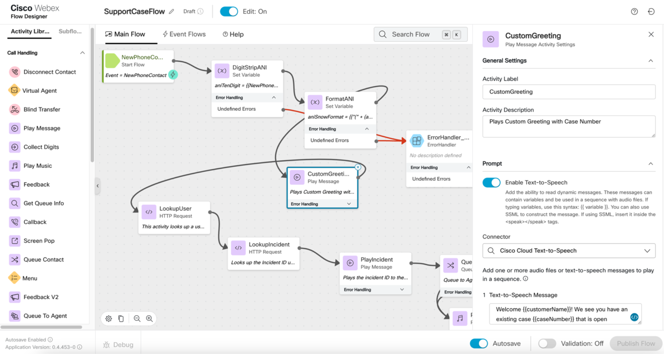Toggle the Validation switch
664x354 pixels.
[x=547, y=343]
